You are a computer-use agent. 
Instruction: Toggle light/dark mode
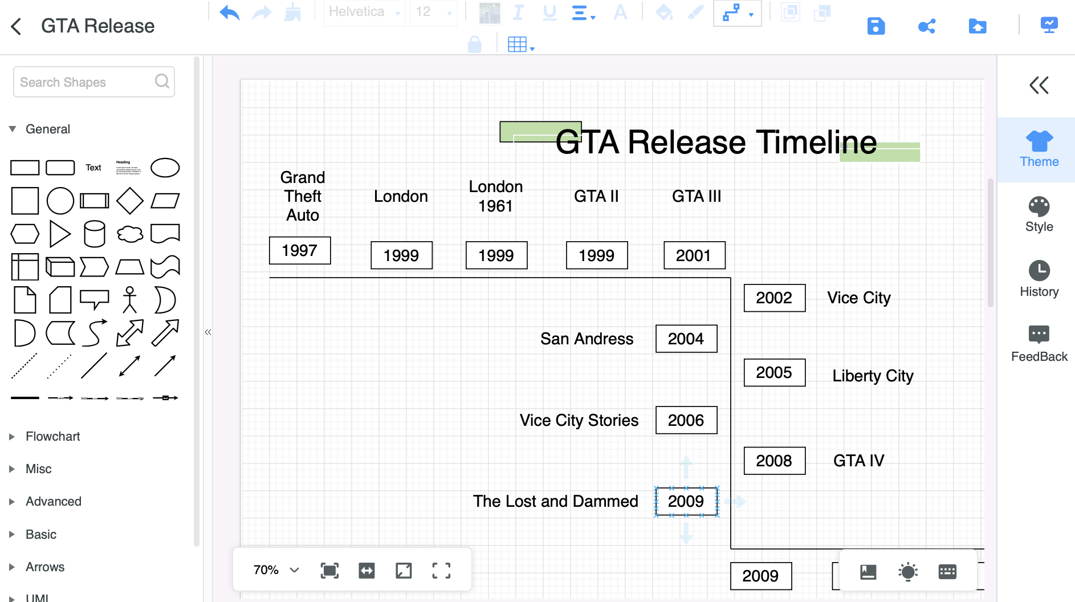[908, 572]
